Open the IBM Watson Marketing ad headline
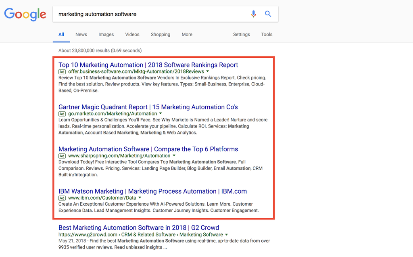The height and width of the screenshot is (257, 413). click(x=153, y=191)
